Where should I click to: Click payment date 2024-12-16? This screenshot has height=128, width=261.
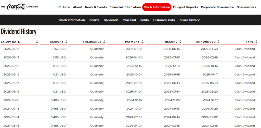134,100
